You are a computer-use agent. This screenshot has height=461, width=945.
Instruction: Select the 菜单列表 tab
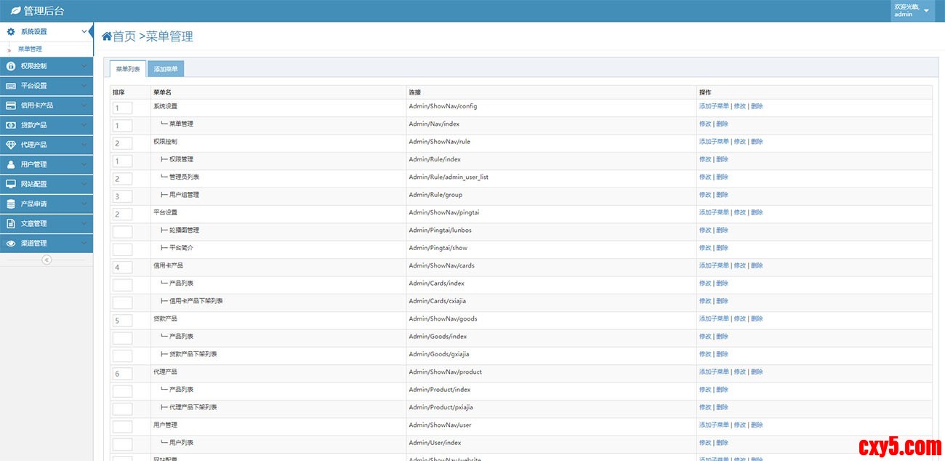pos(128,69)
